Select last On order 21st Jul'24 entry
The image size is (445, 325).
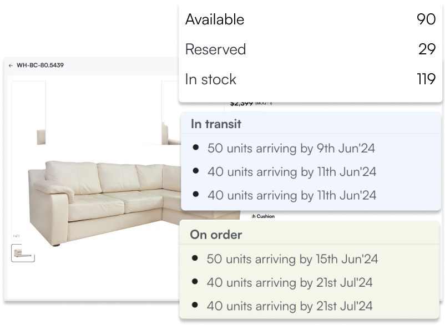289,306
